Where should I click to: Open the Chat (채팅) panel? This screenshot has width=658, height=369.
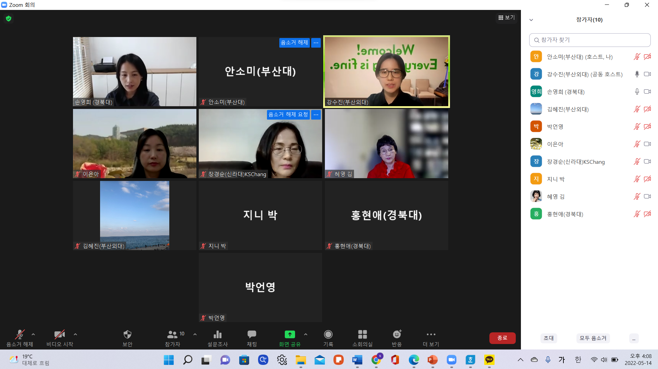(x=252, y=334)
